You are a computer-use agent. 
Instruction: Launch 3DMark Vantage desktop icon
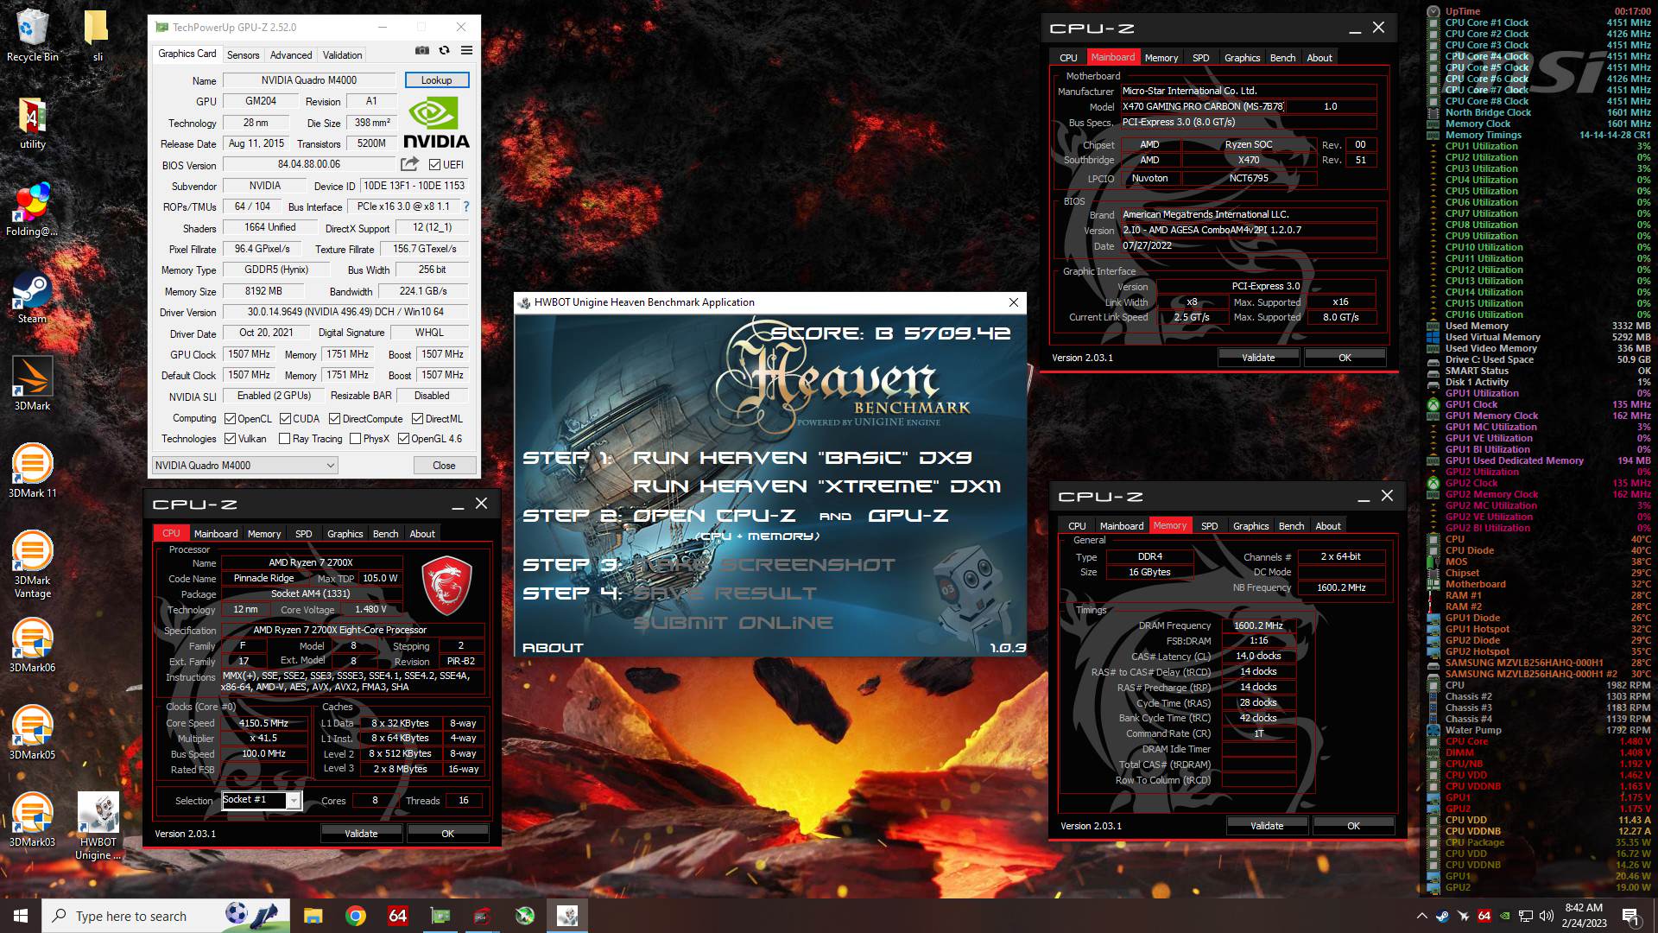pos(33,563)
